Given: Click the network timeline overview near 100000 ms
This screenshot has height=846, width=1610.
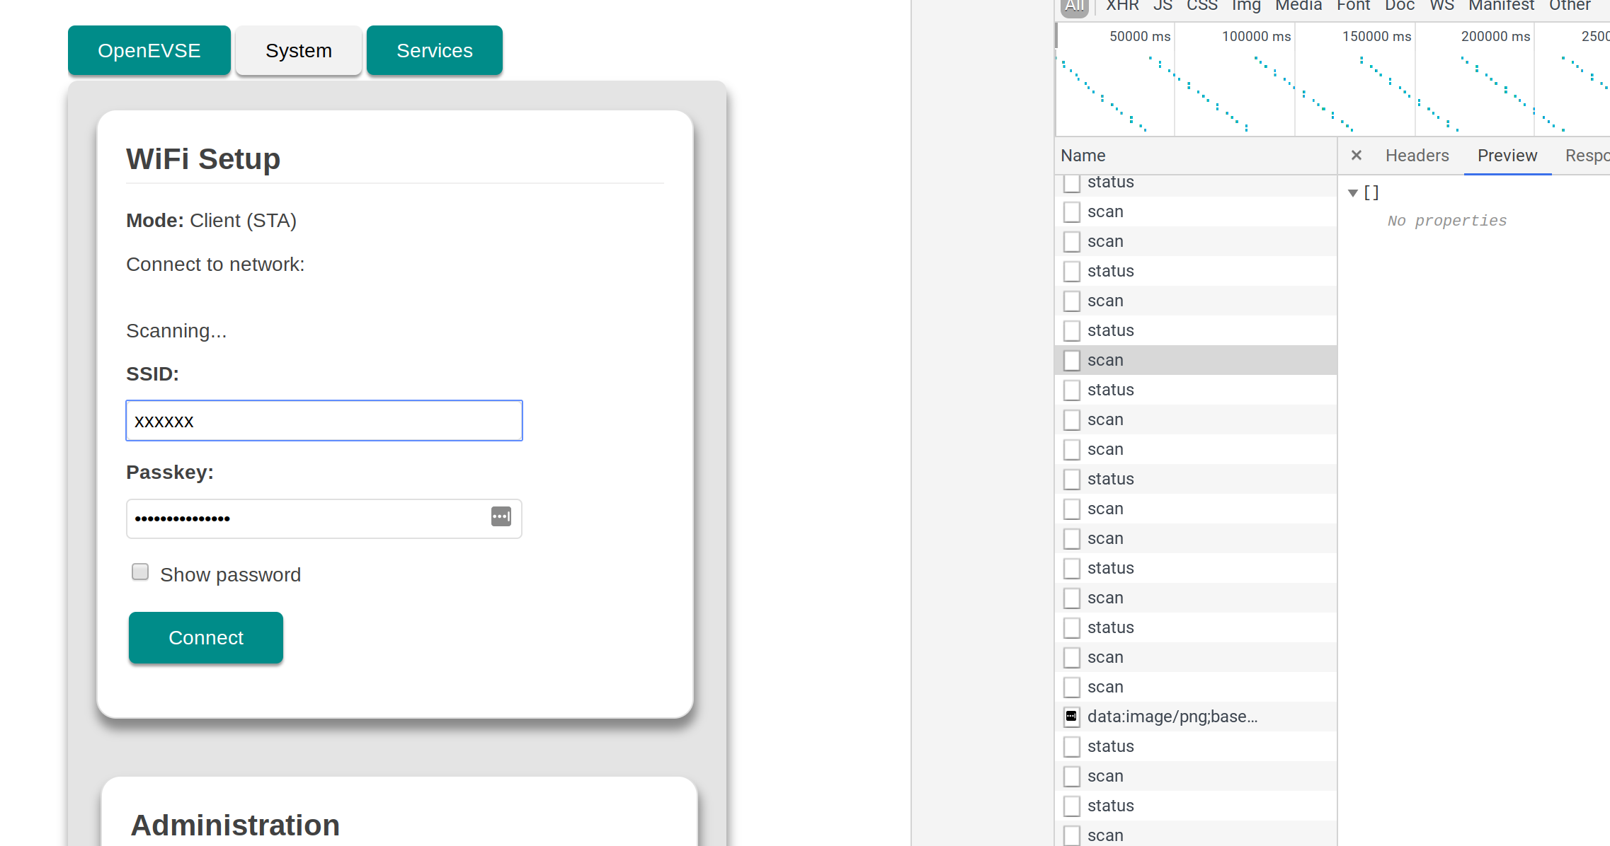Looking at the screenshot, I should click(x=1255, y=78).
